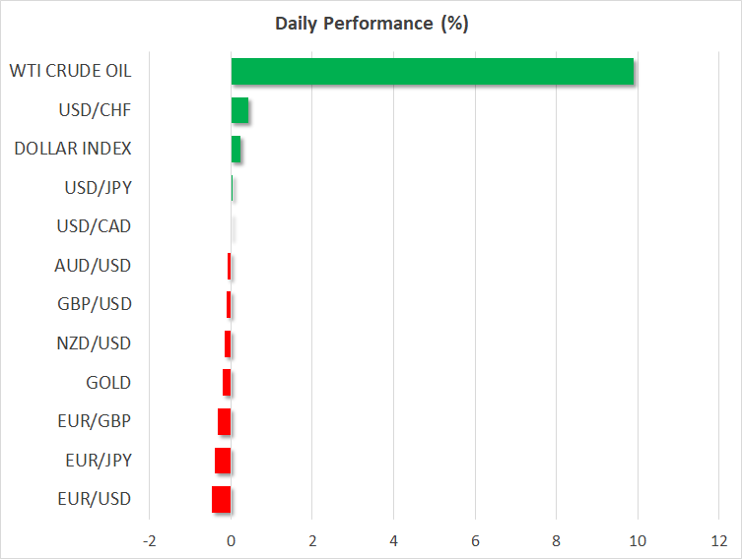Select the DOLLAR INDEX category label
The image size is (742, 559).
tap(73, 149)
